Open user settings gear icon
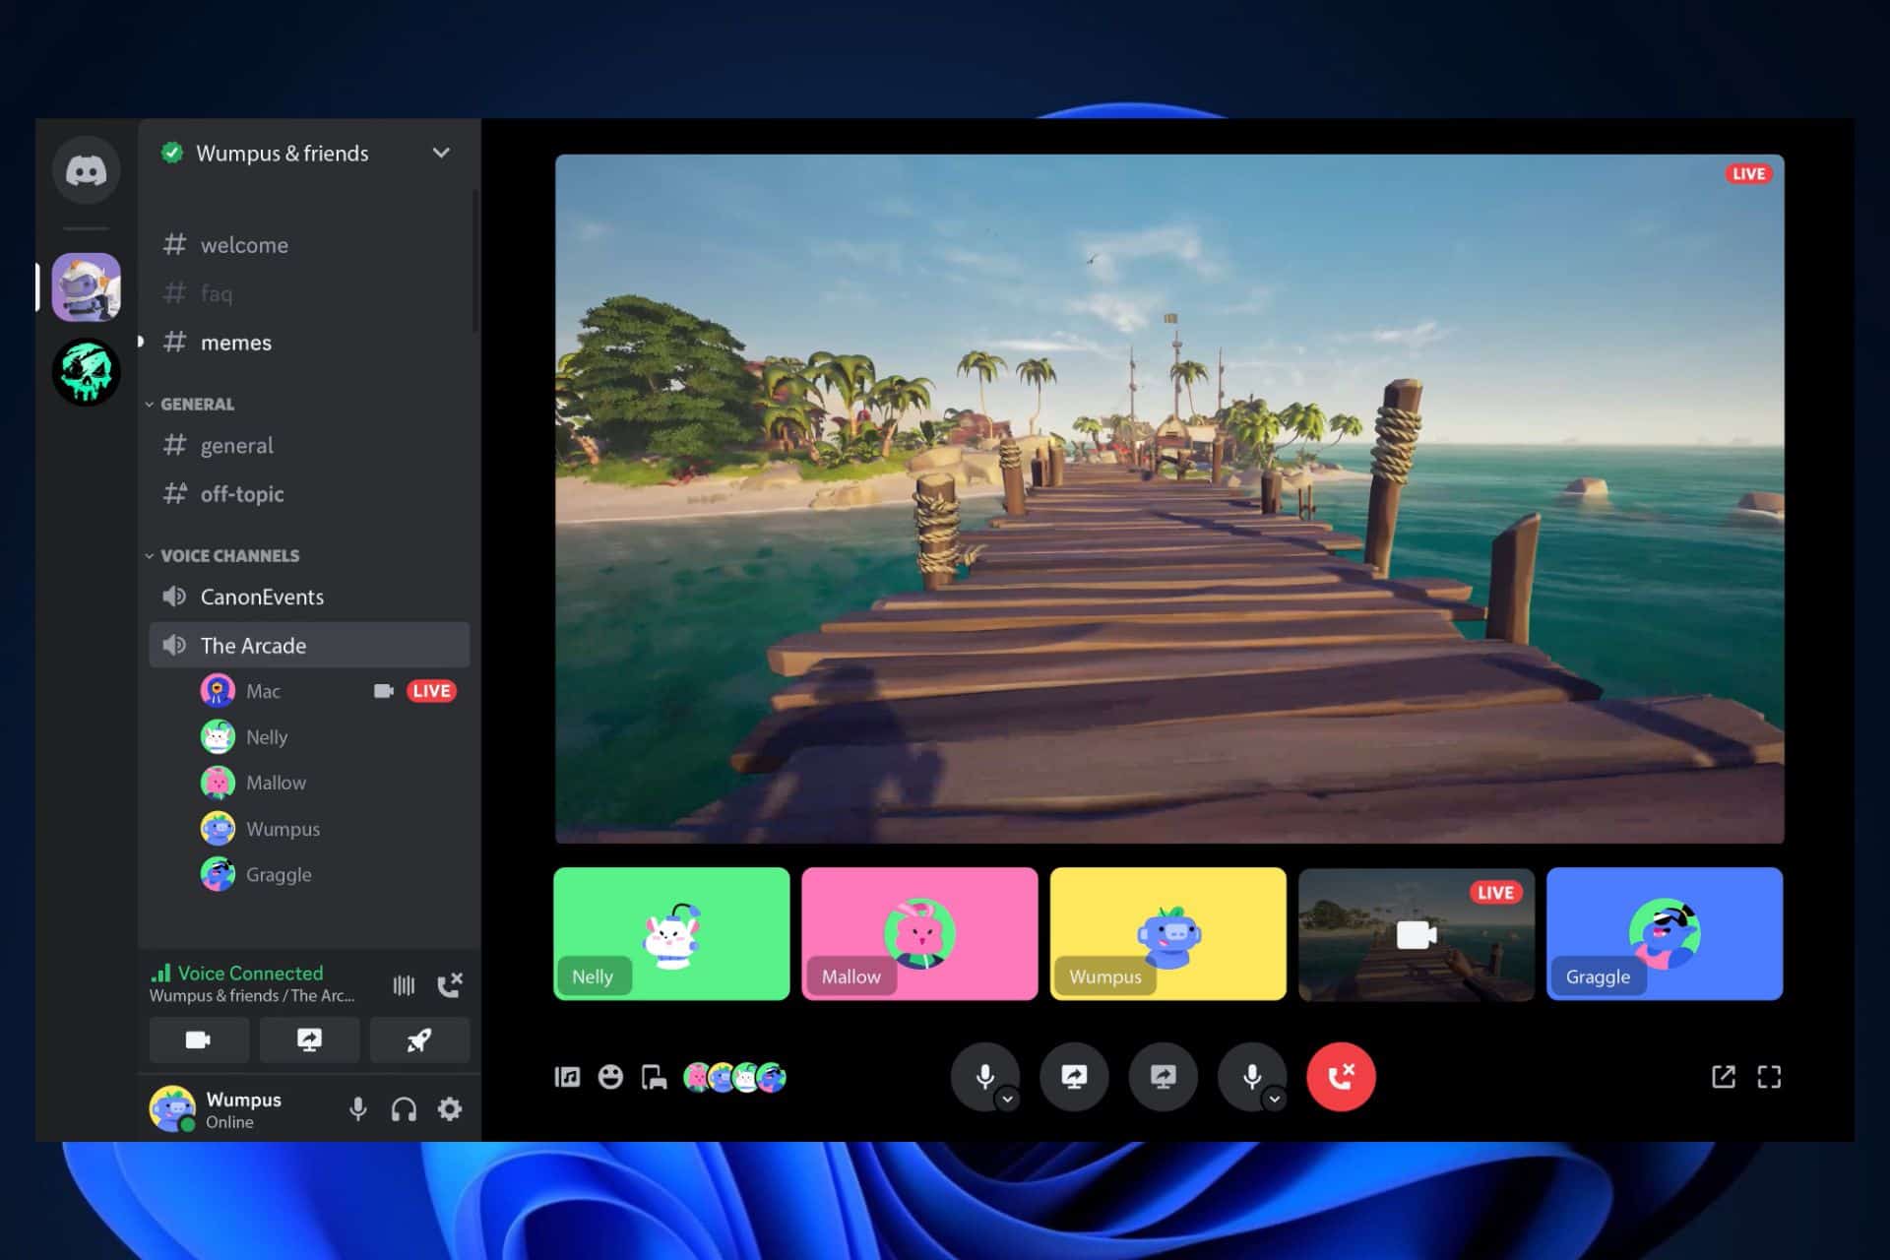 point(450,1109)
